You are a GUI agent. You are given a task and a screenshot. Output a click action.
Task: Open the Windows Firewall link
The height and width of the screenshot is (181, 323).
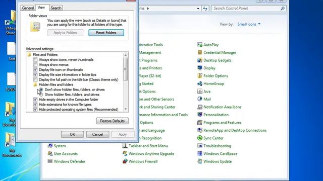pyautogui.click(x=143, y=161)
